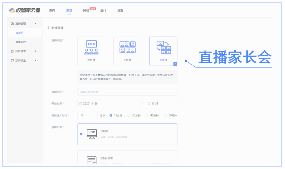The width and height of the screenshot is (285, 169).
Task: Expand the 双师课堂 sidebar section
Action: point(36,60)
